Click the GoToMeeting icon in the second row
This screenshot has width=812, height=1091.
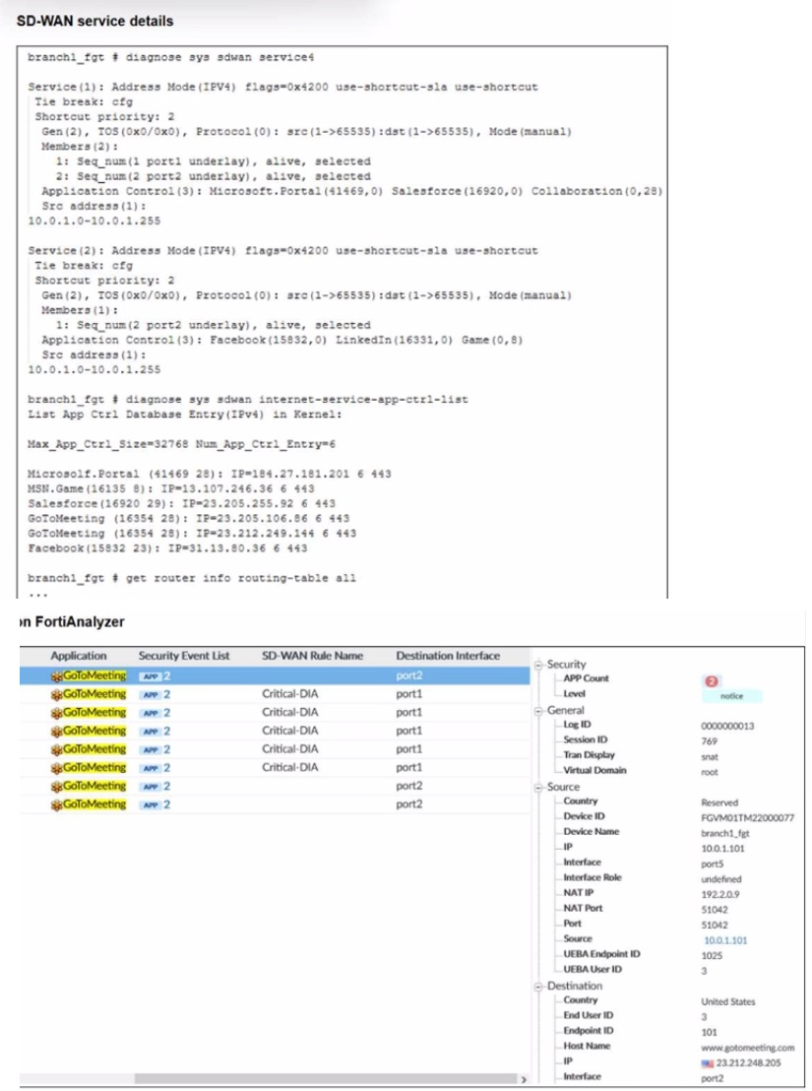click(56, 695)
